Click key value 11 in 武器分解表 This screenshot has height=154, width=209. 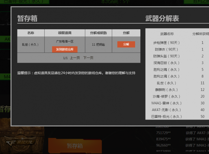click(x=202, y=83)
